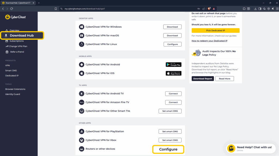Image resolution: width=279 pixels, height=156 pixels.
Task: Click the share icon in address bar
Action: 204,9
